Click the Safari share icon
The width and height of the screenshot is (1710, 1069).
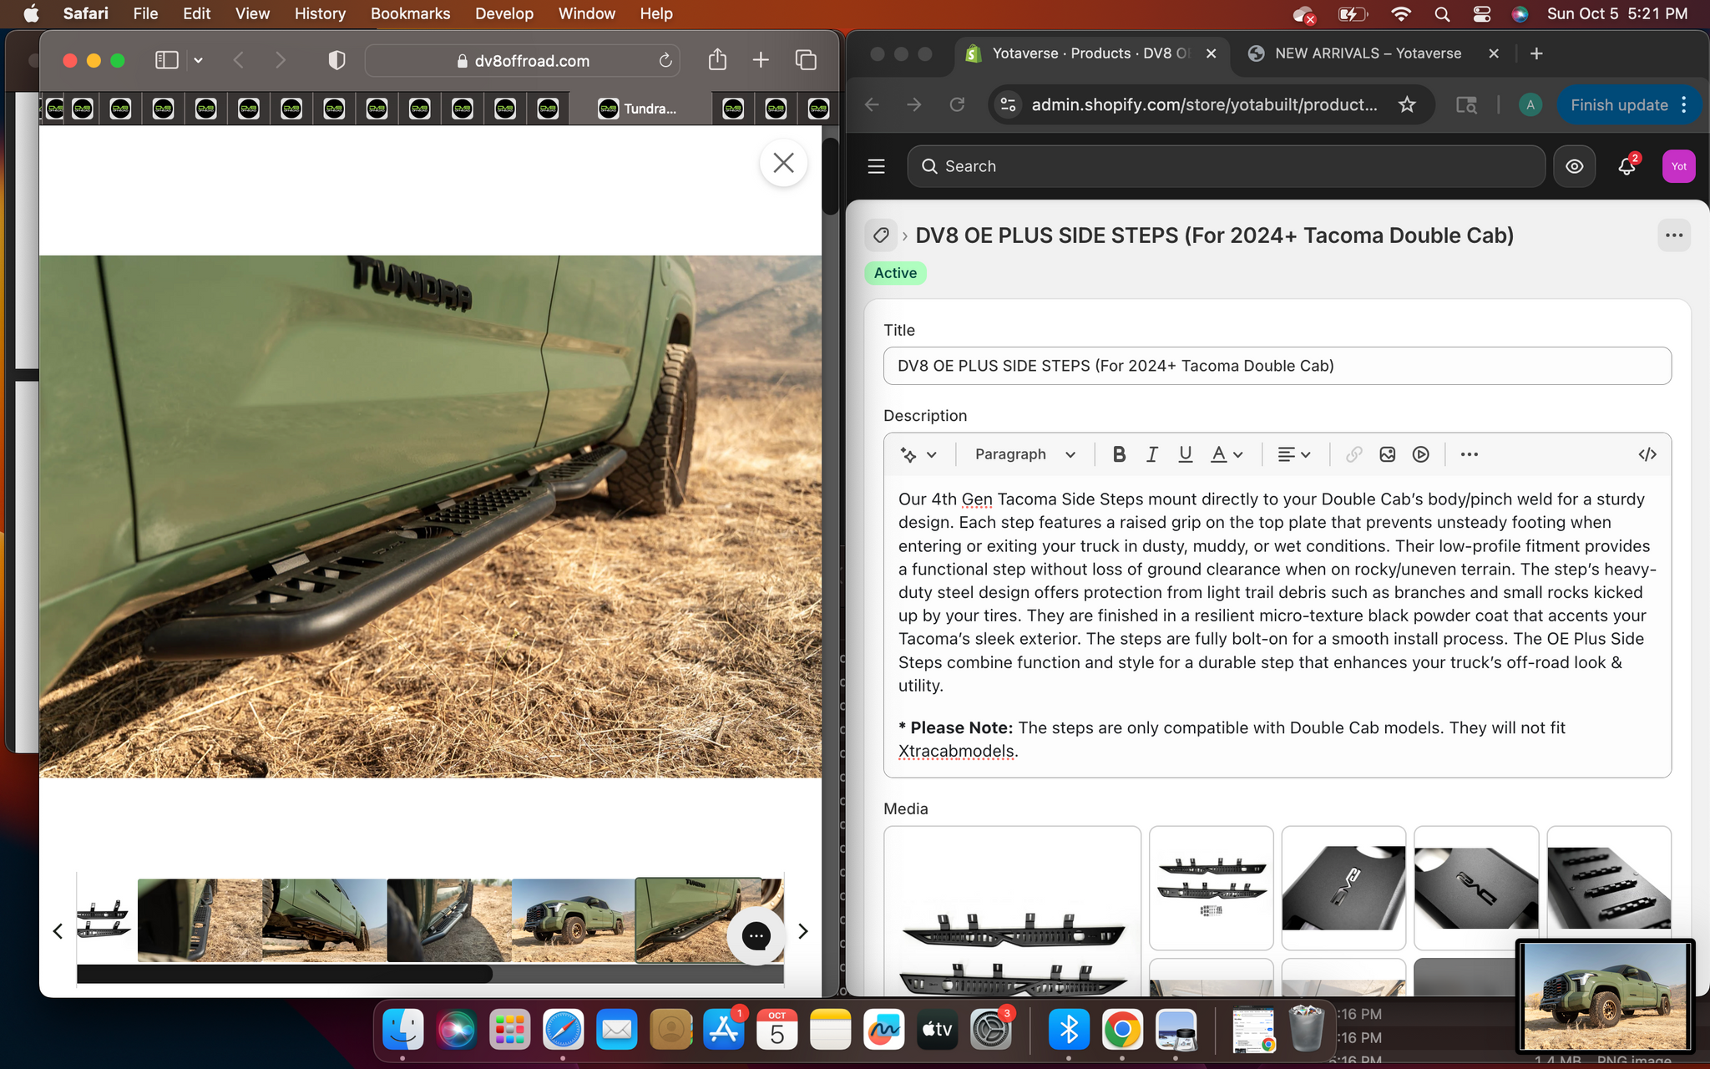pos(717,60)
